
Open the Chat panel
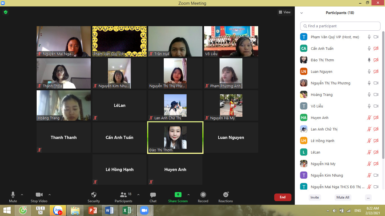[x=153, y=195]
